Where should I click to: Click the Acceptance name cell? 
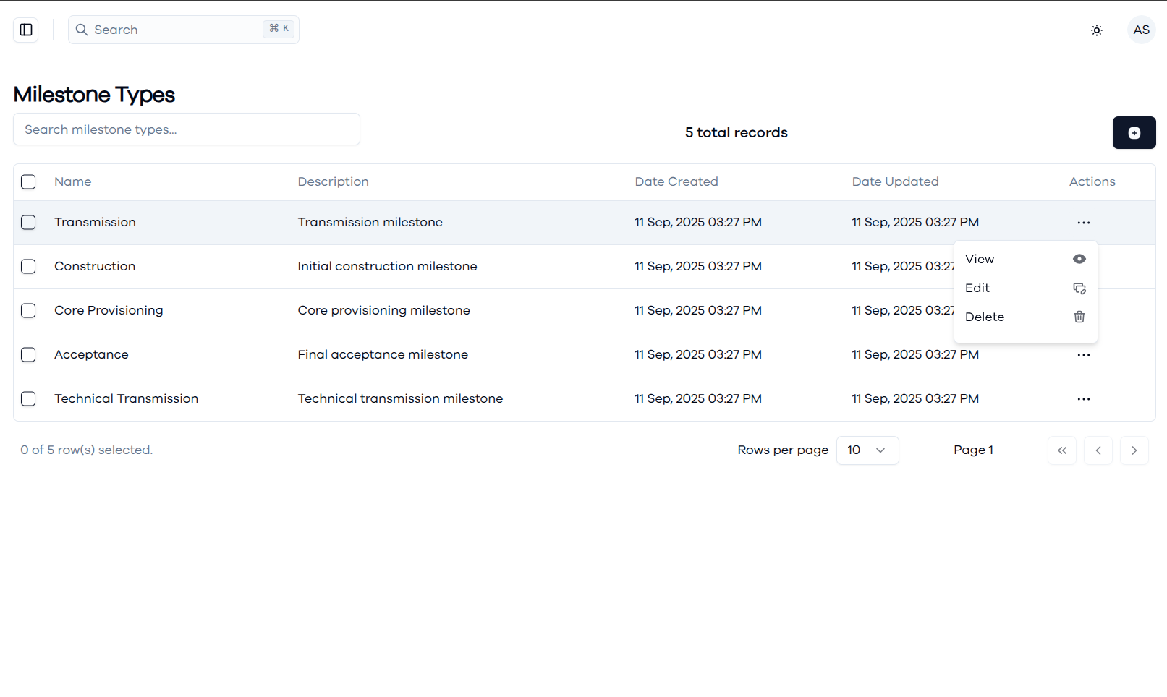(91, 355)
